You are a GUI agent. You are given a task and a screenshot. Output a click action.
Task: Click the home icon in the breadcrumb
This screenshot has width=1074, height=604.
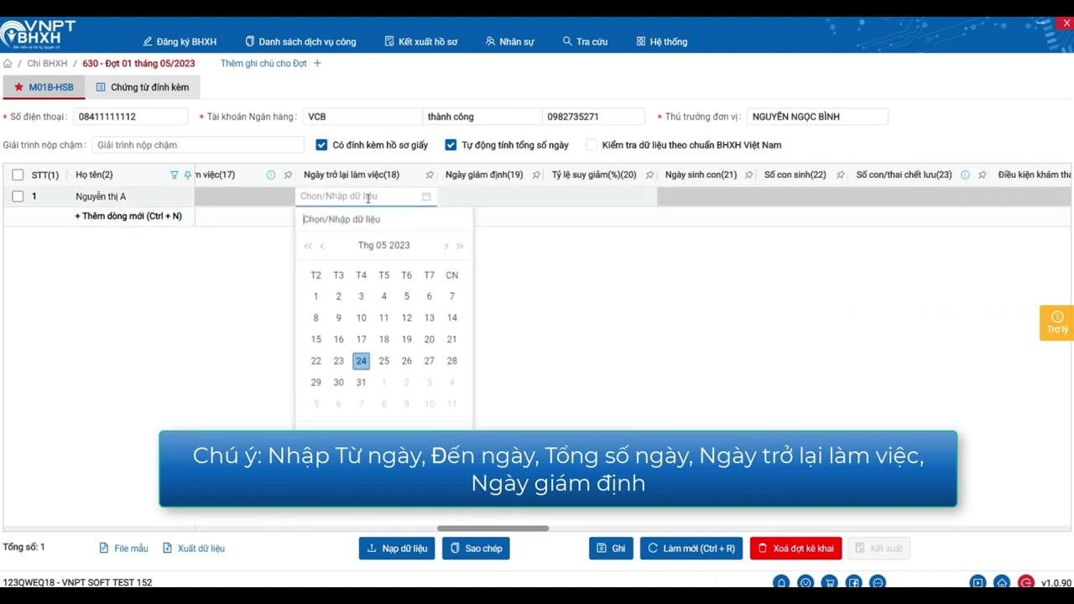click(8, 64)
